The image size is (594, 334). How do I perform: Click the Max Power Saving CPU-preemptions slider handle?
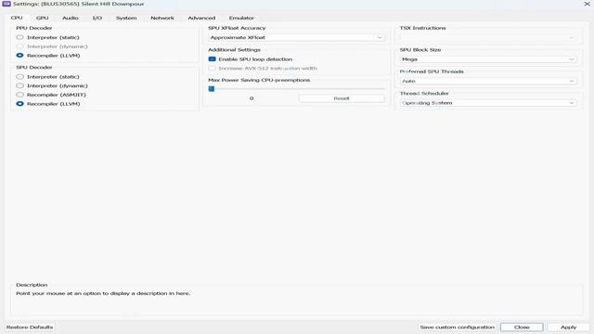(x=212, y=89)
